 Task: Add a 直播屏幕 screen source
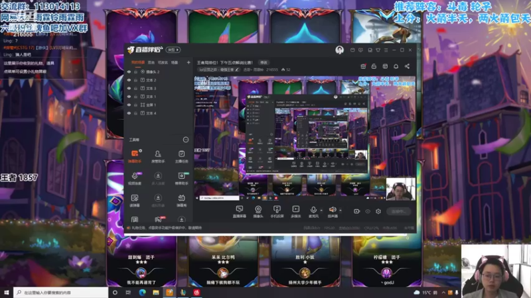240,211
